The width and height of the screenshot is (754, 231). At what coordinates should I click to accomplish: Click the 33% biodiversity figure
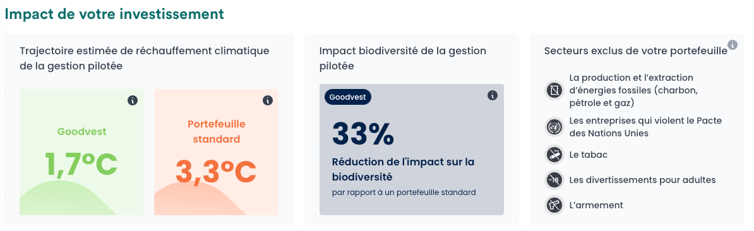362,134
